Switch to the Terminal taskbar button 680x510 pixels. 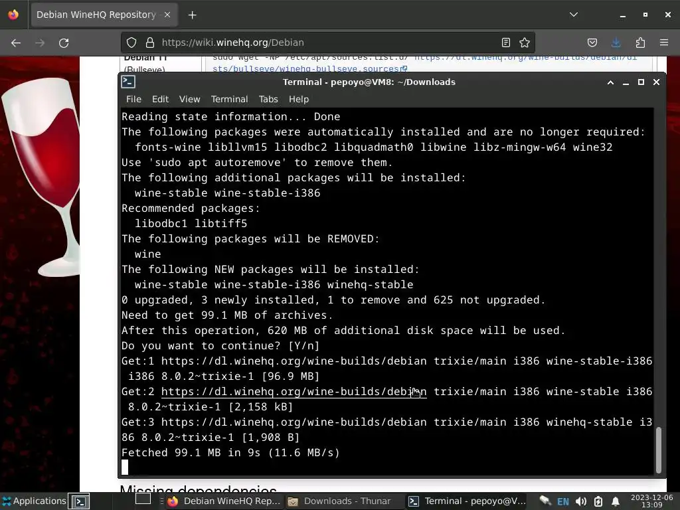[468, 501]
